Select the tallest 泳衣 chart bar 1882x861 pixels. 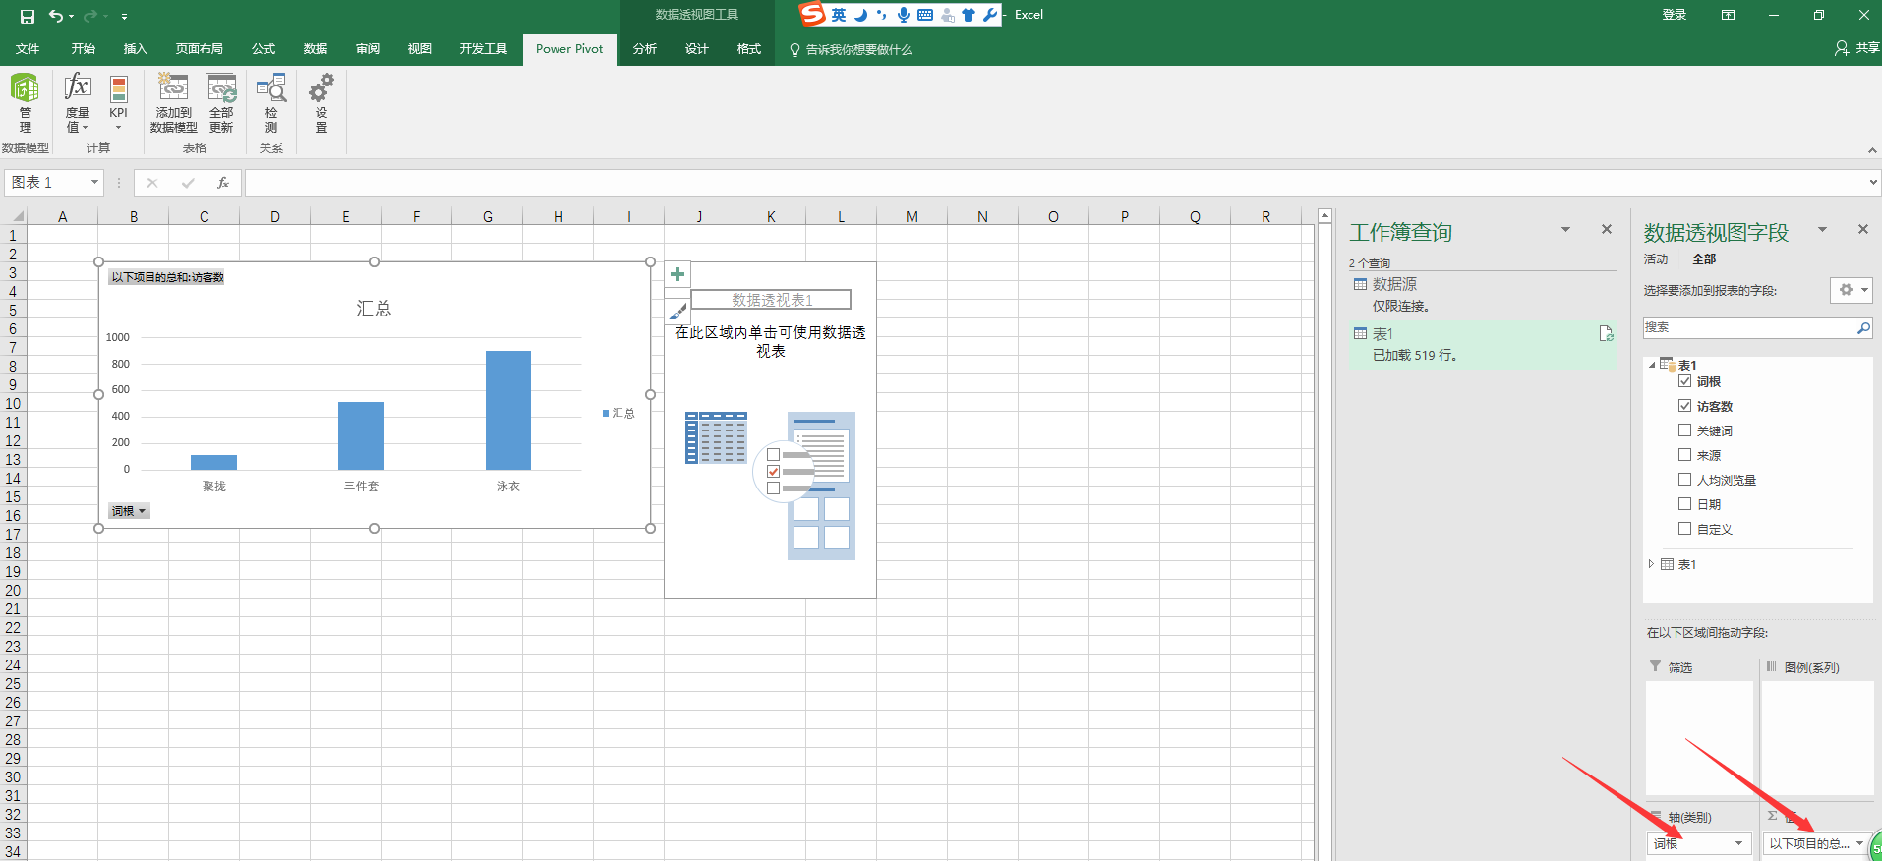[x=508, y=410]
